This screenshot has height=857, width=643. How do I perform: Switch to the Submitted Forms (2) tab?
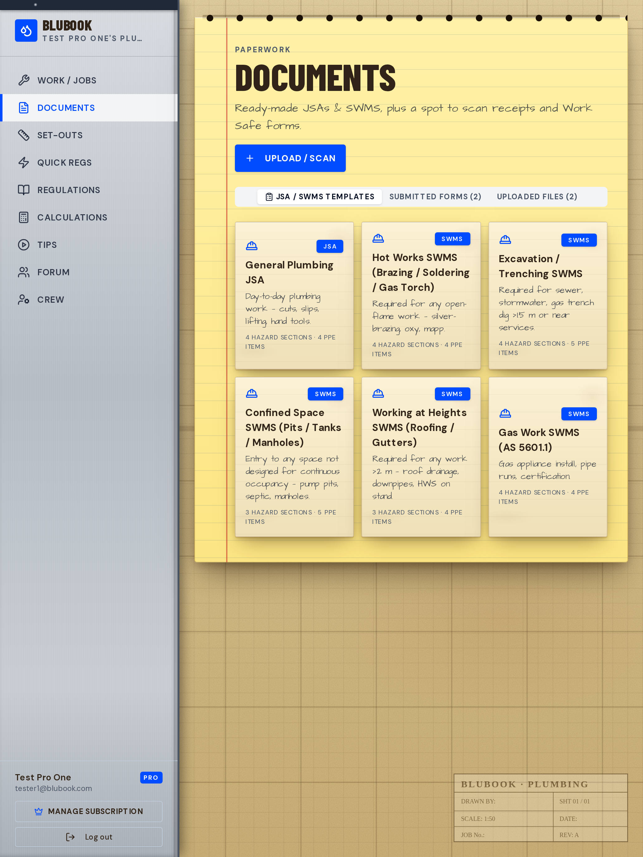coord(435,197)
